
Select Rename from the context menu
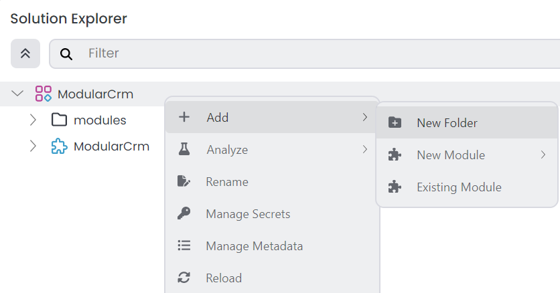point(227,182)
